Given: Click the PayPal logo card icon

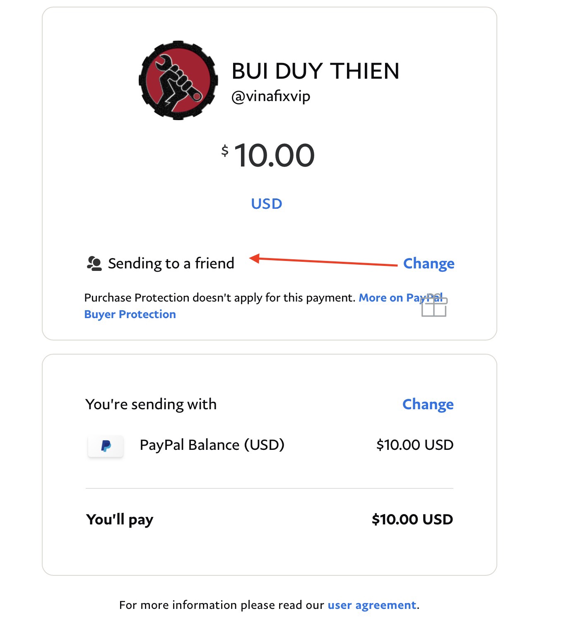Looking at the screenshot, I should coord(106,446).
